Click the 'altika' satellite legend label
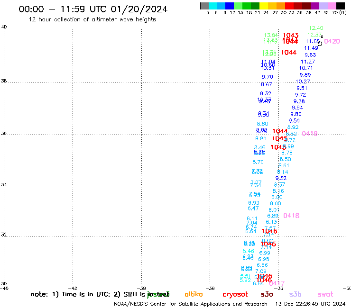 pyautogui.click(x=194, y=294)
